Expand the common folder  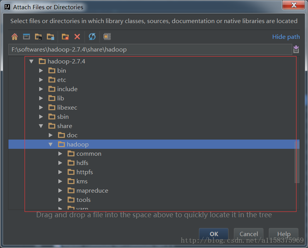click(60, 153)
